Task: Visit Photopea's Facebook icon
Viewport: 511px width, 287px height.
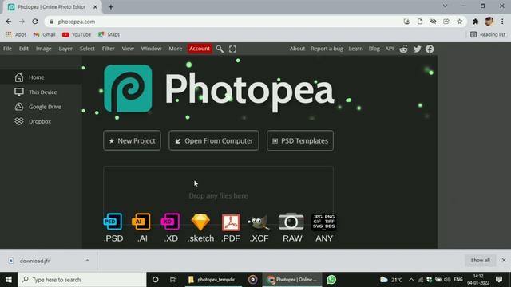Action: (x=430, y=49)
